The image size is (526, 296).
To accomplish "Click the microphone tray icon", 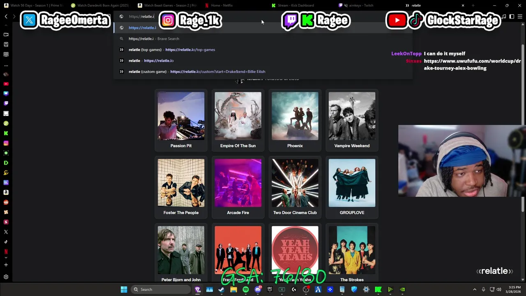I will [x=483, y=289].
